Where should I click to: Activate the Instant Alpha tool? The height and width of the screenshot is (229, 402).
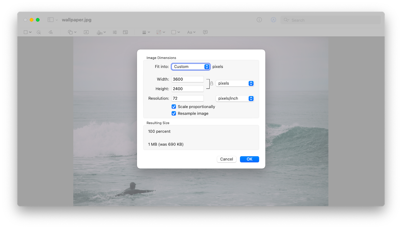point(39,32)
